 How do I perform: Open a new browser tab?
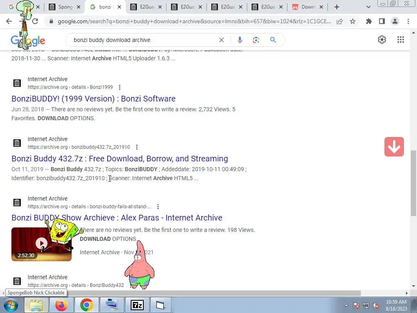(337, 7)
